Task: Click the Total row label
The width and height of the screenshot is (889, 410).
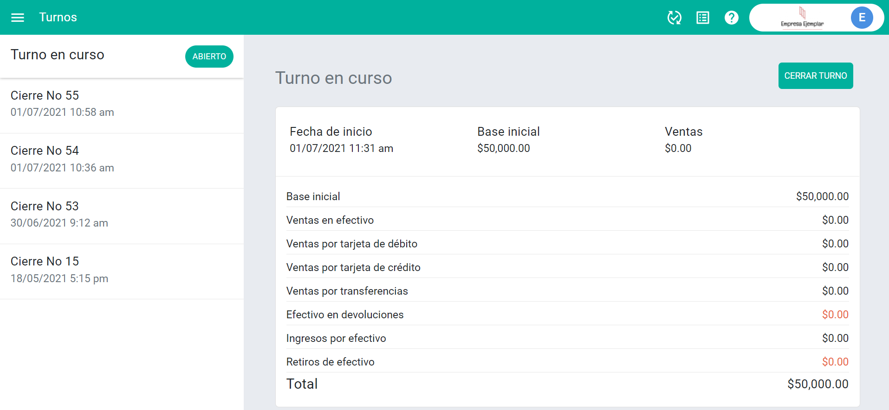Action: click(302, 384)
